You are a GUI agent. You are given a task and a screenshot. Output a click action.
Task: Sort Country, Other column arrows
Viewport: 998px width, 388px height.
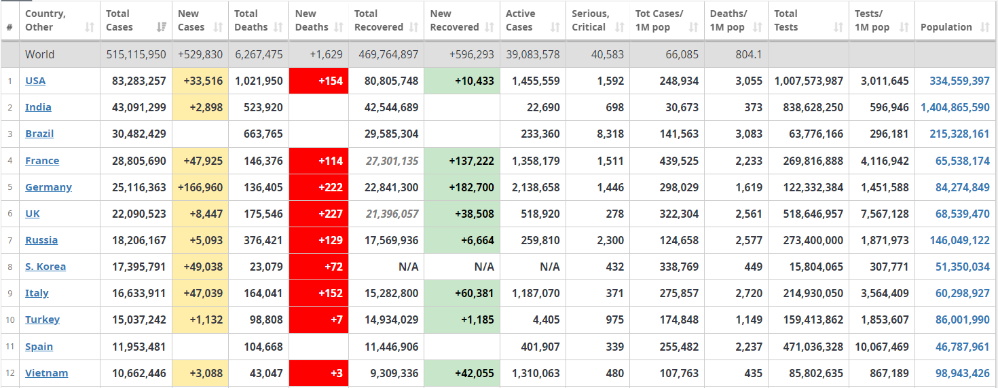pyautogui.click(x=90, y=27)
